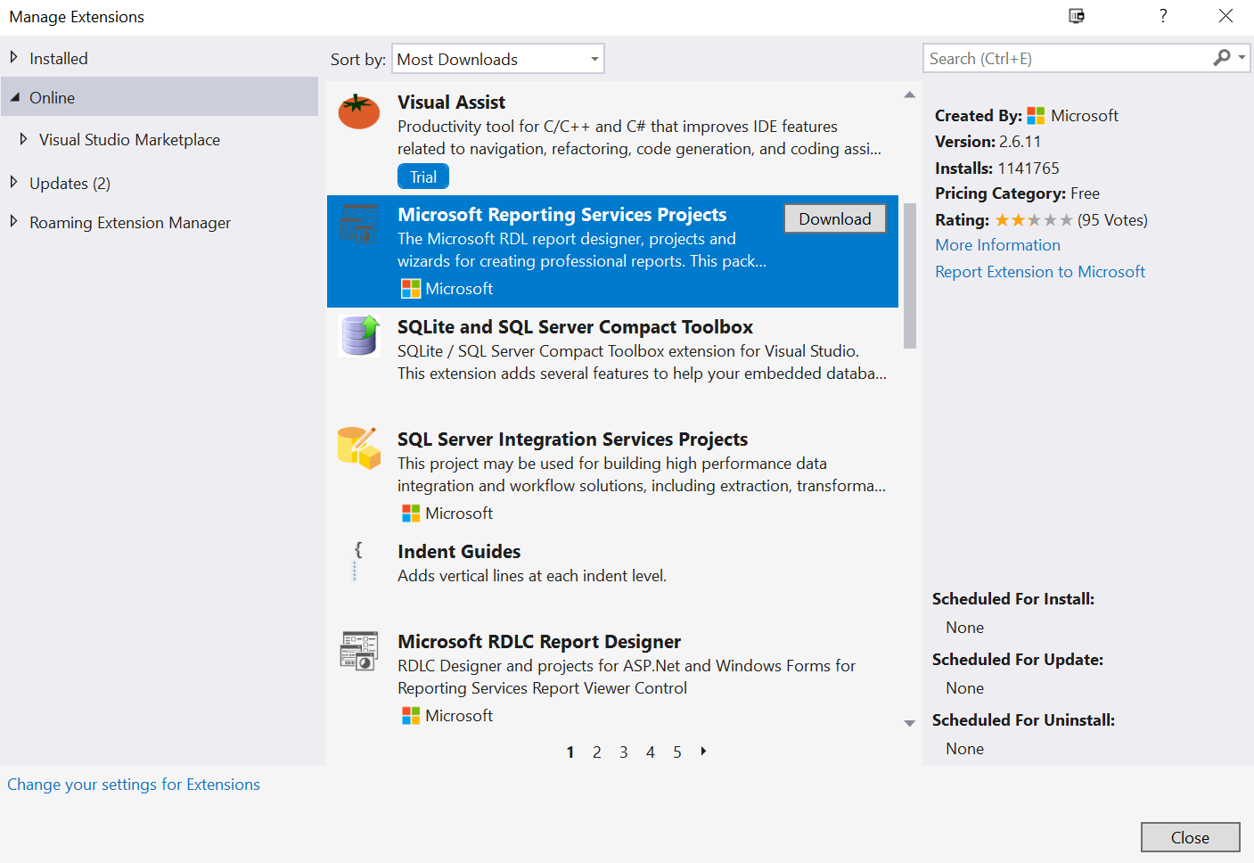The width and height of the screenshot is (1254, 863).
Task: Expand the Updates (2) category
Action: pyautogui.click(x=13, y=183)
